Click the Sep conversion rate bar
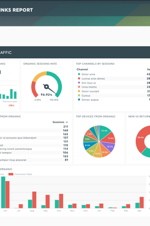 [48, 202]
